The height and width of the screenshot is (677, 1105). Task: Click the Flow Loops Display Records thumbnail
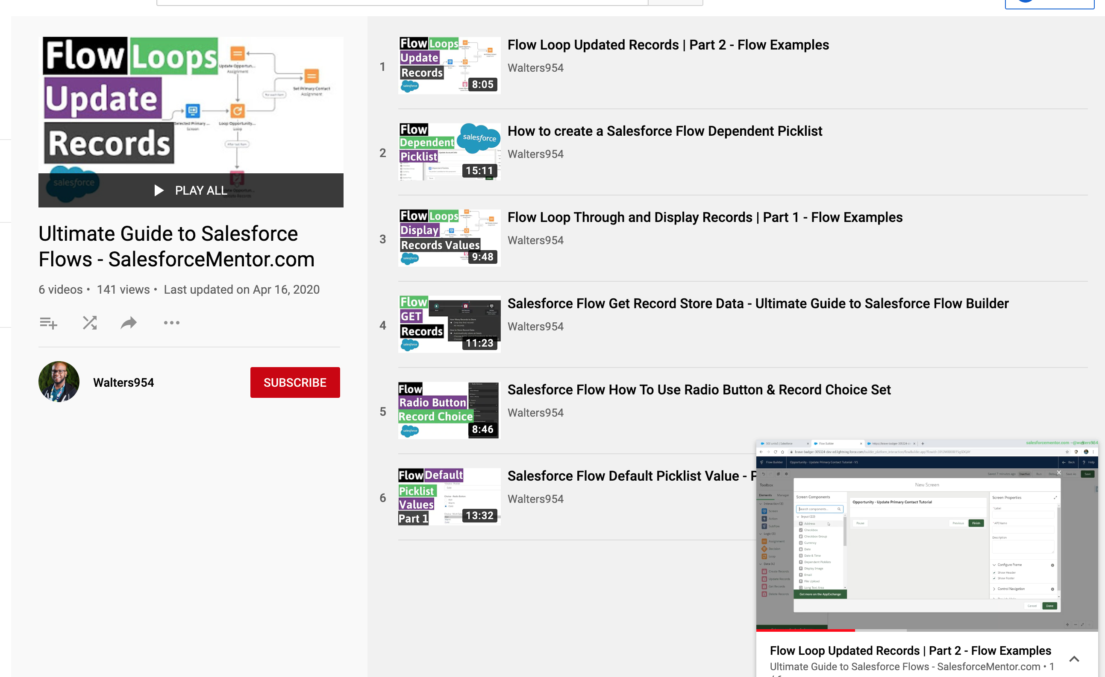[449, 237]
